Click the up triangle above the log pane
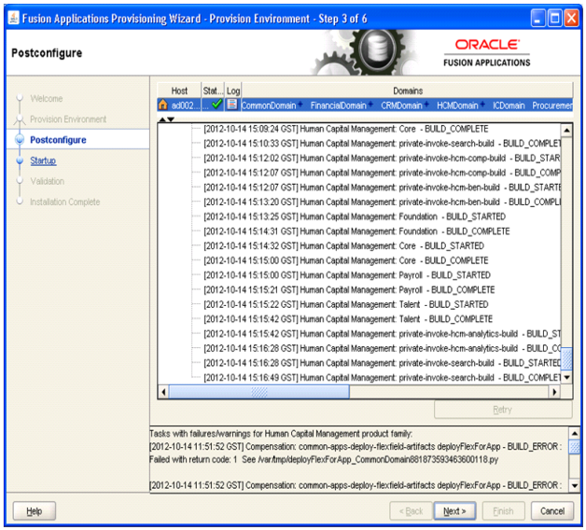This screenshot has width=586, height=530. pyautogui.click(x=162, y=119)
